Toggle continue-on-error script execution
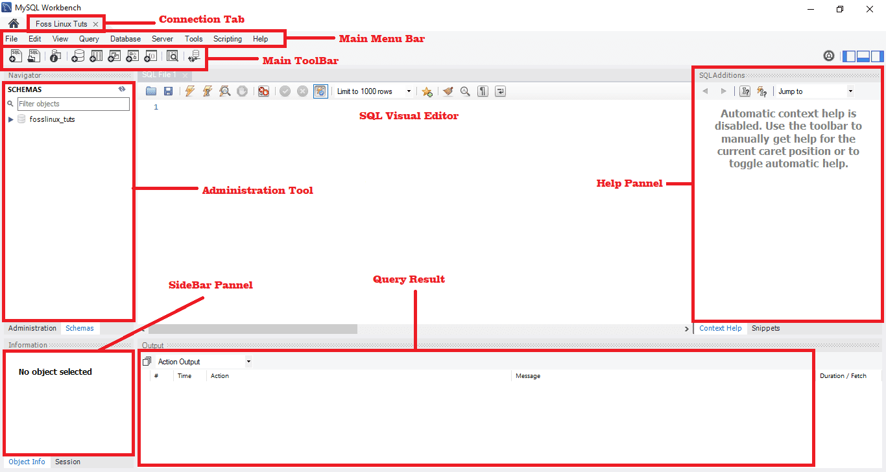Screen dimensions: 886x472 [263, 91]
